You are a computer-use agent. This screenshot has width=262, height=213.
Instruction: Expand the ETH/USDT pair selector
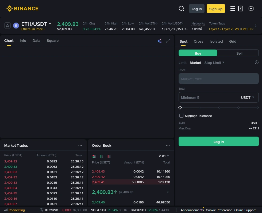pos(50,24)
